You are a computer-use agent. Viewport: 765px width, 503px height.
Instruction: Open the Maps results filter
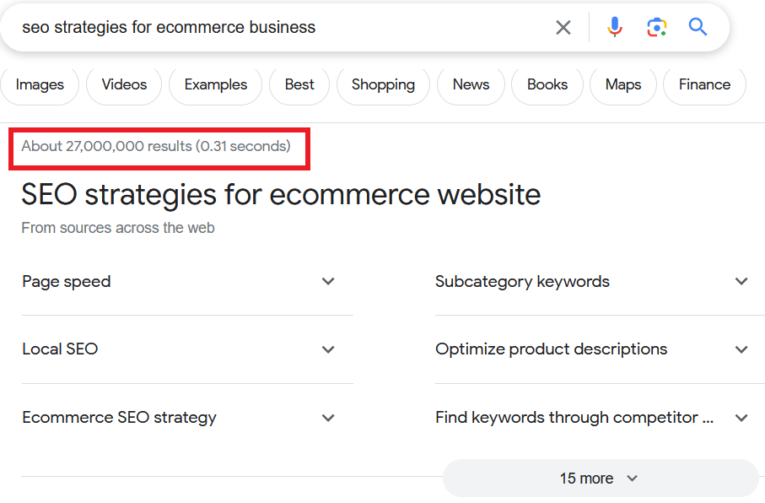click(623, 84)
